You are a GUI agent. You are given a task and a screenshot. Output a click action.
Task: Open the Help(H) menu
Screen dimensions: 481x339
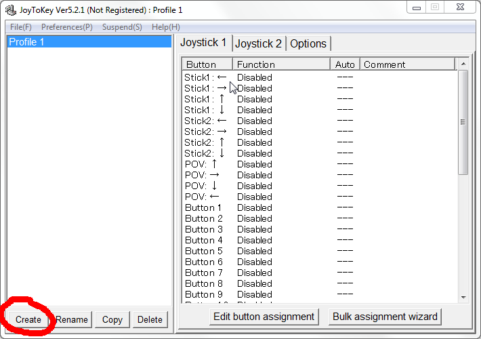click(x=166, y=27)
